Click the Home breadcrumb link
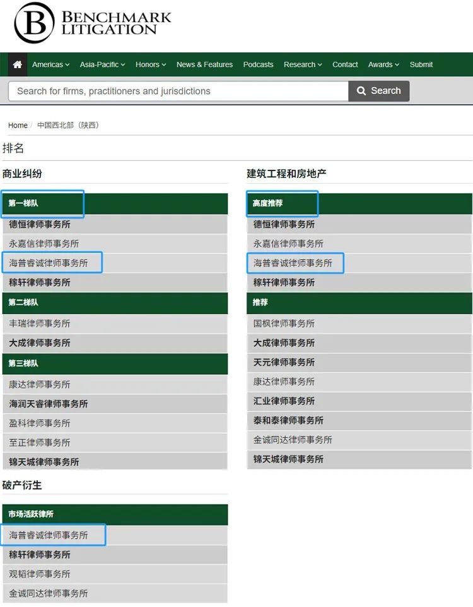The height and width of the screenshot is (607, 473). pyautogui.click(x=18, y=126)
